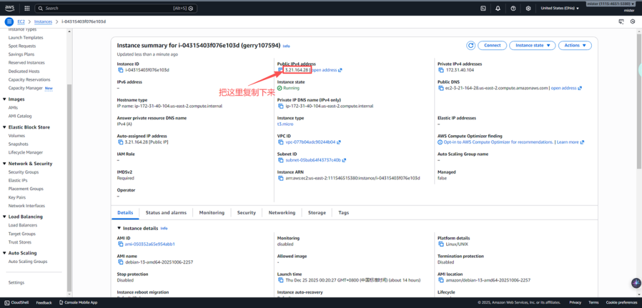Switch to the Security tab
642x308 pixels.
tap(246, 213)
